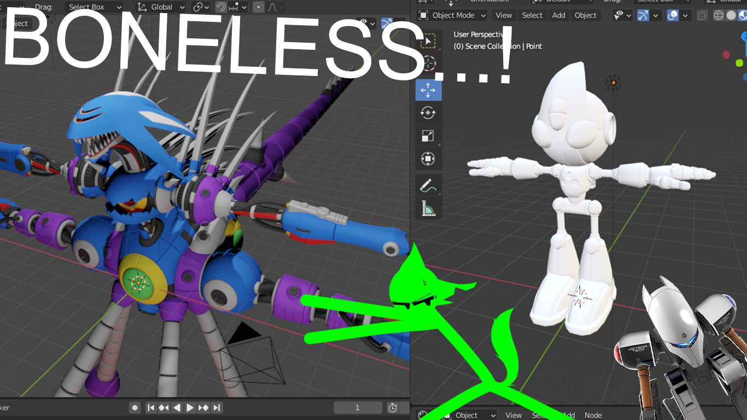The image size is (747, 420).
Task: Click the jump to start frame button
Action: 151,407
